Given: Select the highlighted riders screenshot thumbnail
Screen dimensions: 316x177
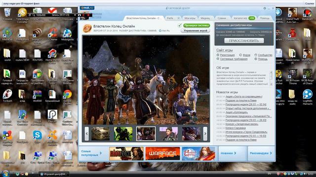Looking at the screenshot, I should (x=146, y=134).
